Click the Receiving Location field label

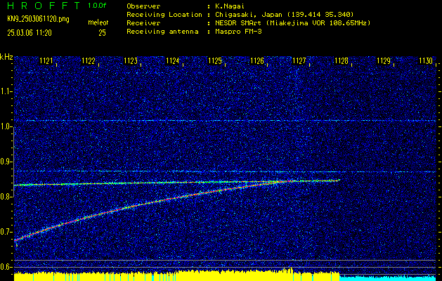point(164,15)
